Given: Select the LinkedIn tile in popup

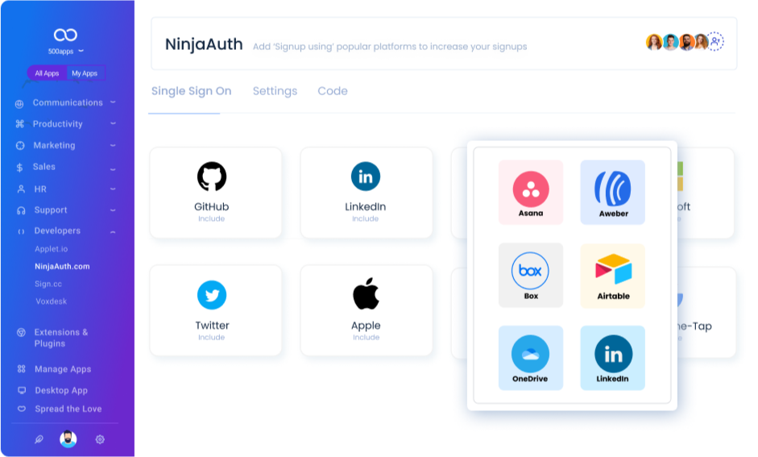Looking at the screenshot, I should 612,358.
